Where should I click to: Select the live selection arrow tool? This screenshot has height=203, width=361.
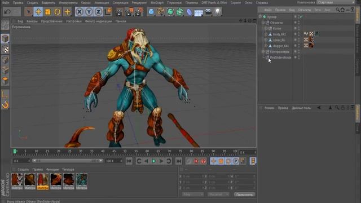pyautogui.click(x=29, y=11)
